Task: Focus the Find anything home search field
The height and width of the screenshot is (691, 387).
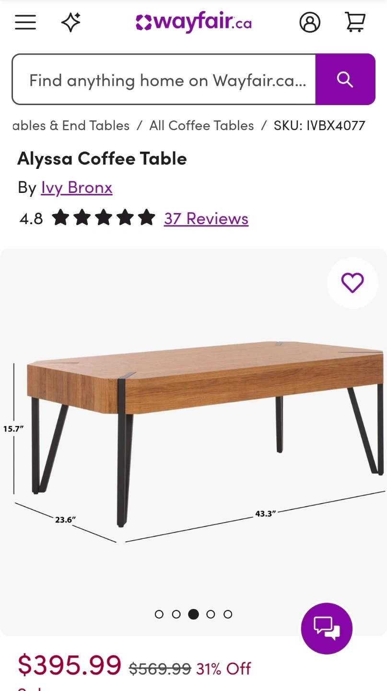Action: click(164, 79)
